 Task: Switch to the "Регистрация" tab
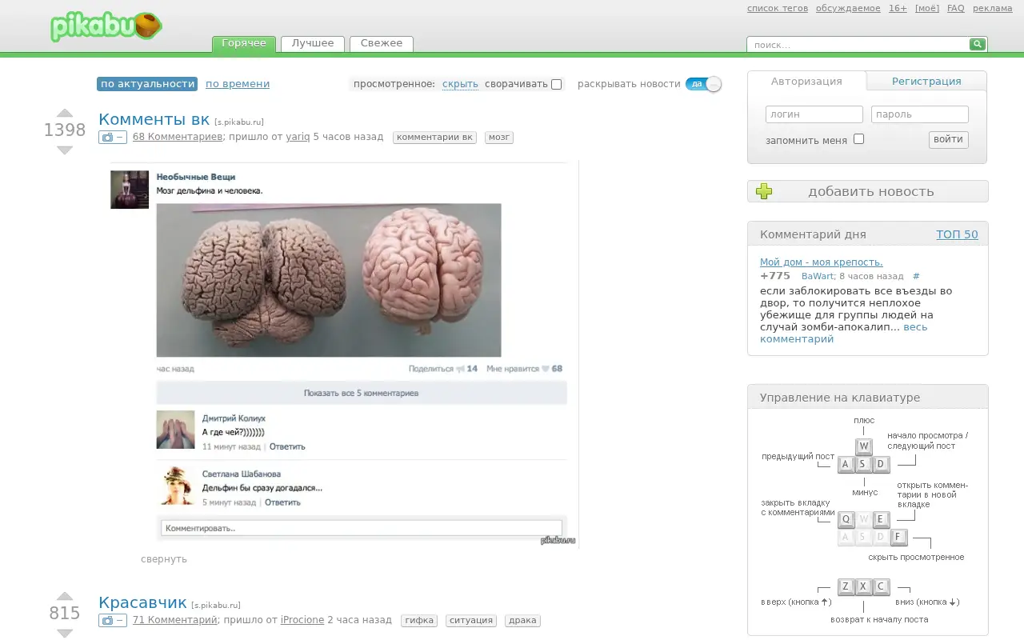(926, 81)
